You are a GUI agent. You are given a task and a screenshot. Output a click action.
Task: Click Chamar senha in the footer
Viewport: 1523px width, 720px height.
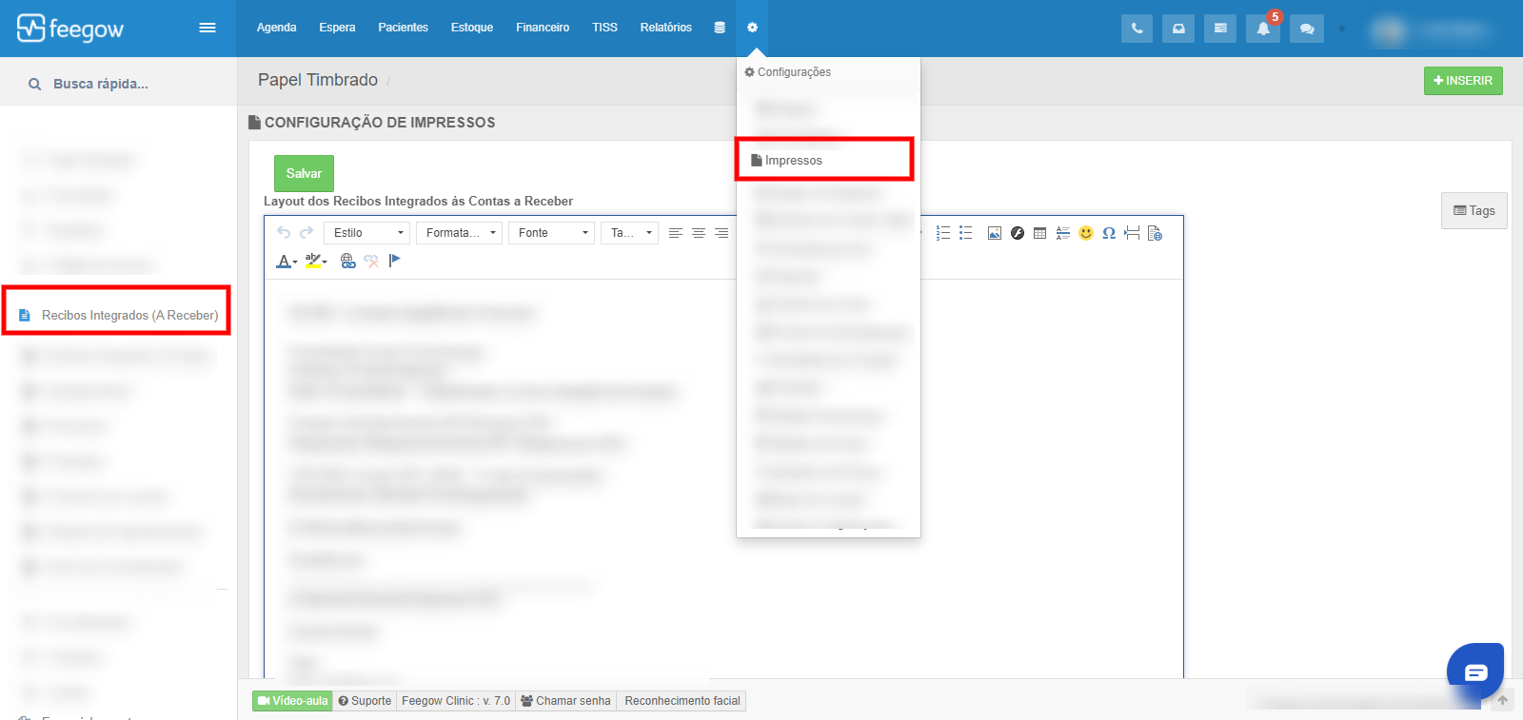pyautogui.click(x=565, y=701)
